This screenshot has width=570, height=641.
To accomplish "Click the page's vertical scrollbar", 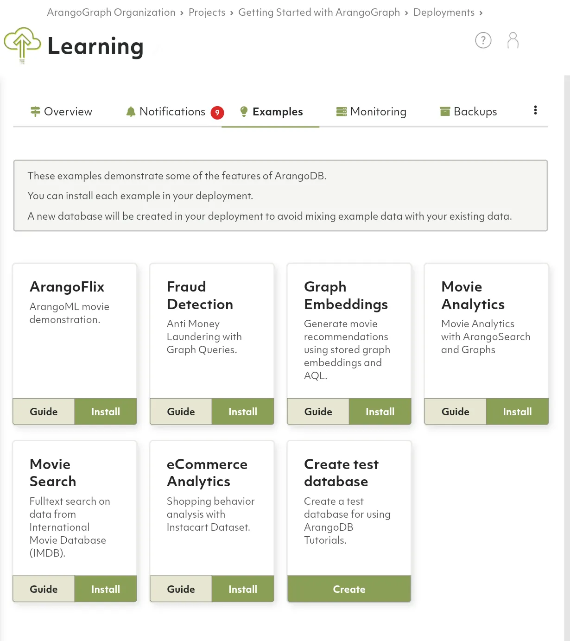I will [567, 324].
